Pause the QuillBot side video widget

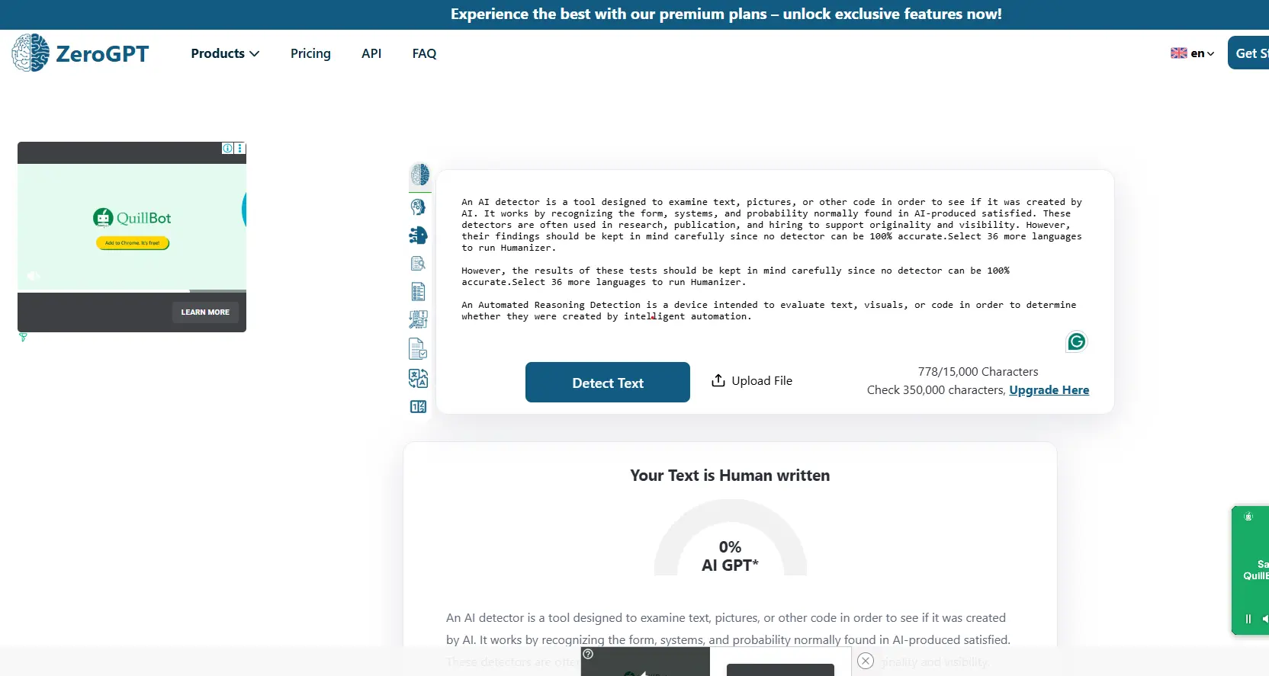pyautogui.click(x=1248, y=619)
